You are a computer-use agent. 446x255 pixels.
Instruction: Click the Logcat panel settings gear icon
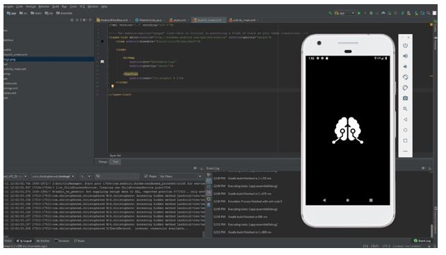[x=195, y=168]
